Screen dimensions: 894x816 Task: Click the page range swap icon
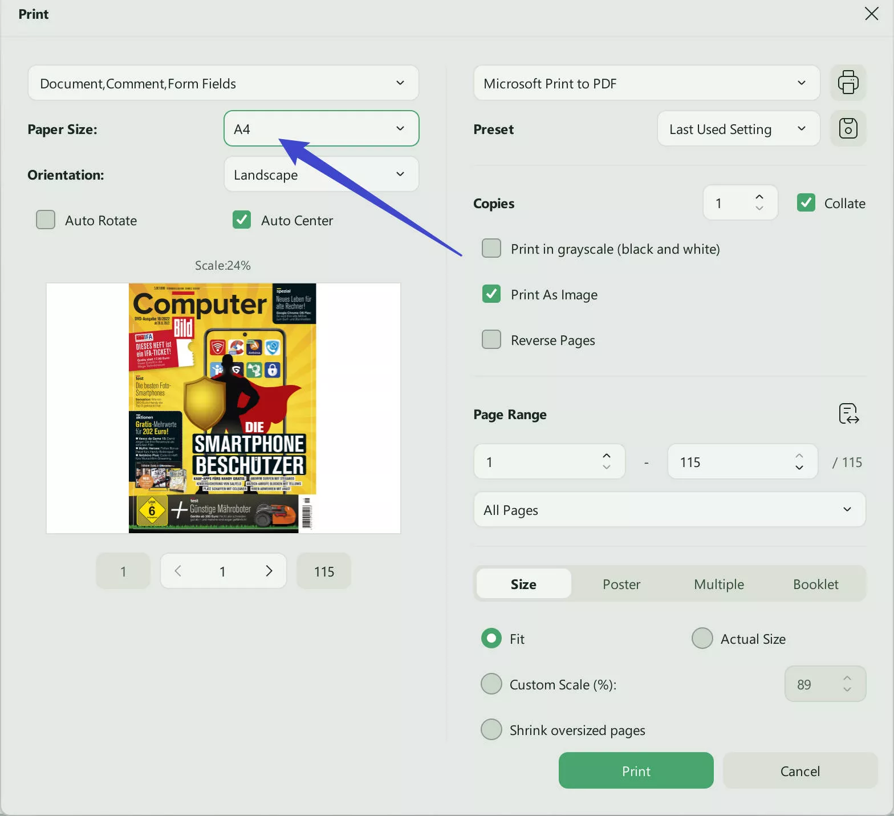tap(848, 414)
